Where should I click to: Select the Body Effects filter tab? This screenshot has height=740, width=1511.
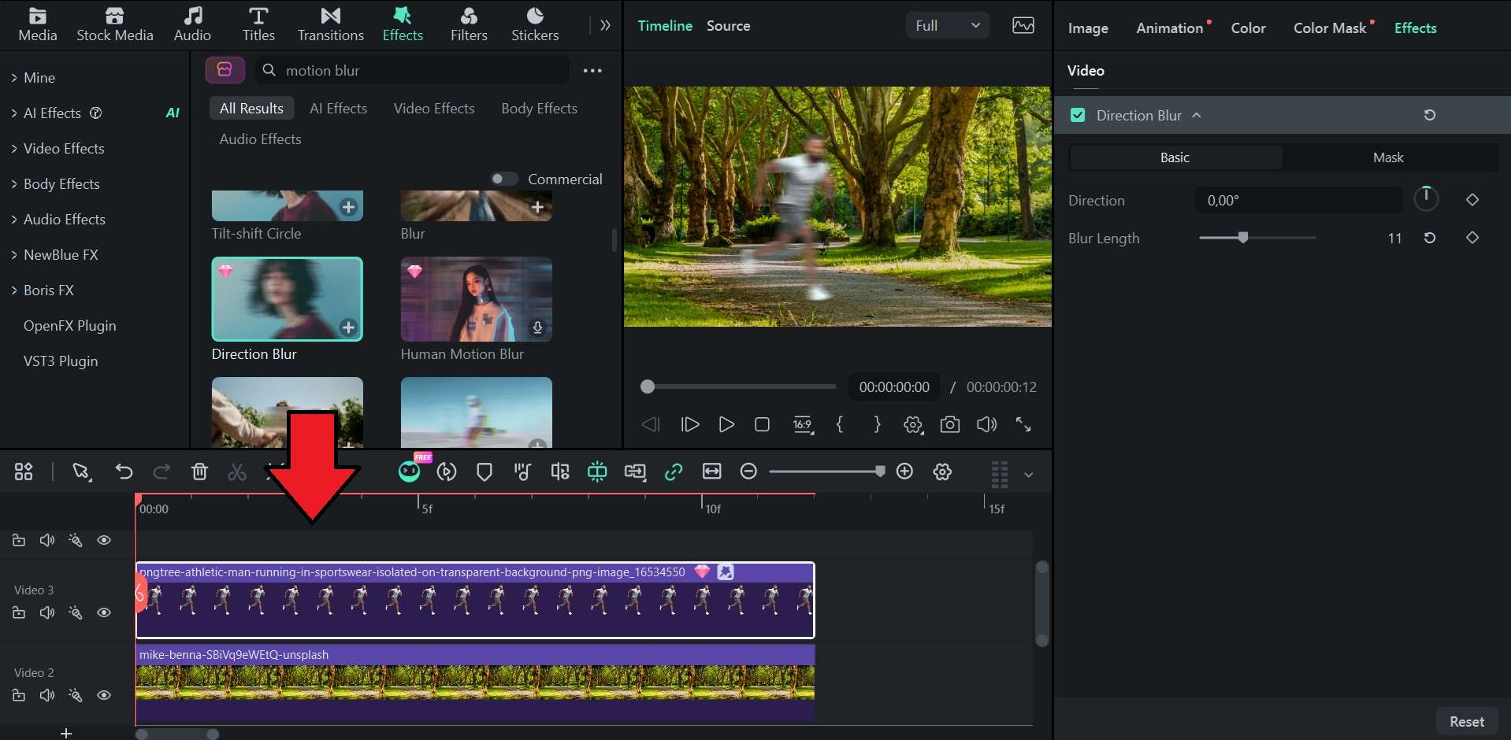(x=540, y=108)
